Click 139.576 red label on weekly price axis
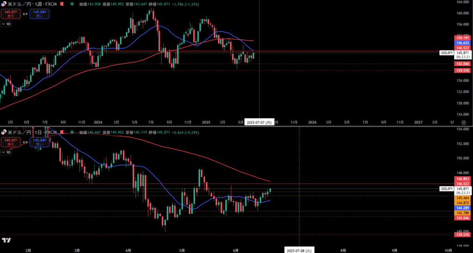 tap(462, 70)
